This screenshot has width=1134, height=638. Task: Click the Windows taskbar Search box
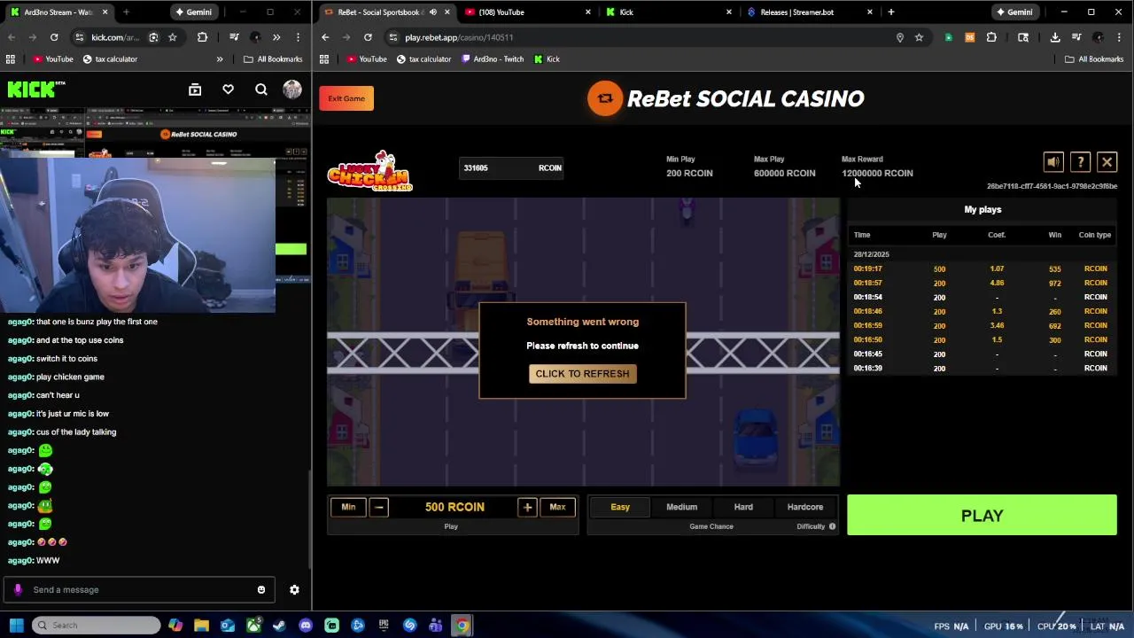(96, 626)
